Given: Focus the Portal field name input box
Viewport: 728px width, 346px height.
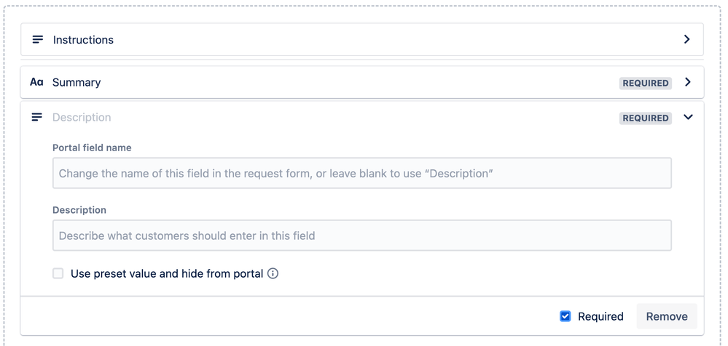Looking at the screenshot, I should [362, 173].
